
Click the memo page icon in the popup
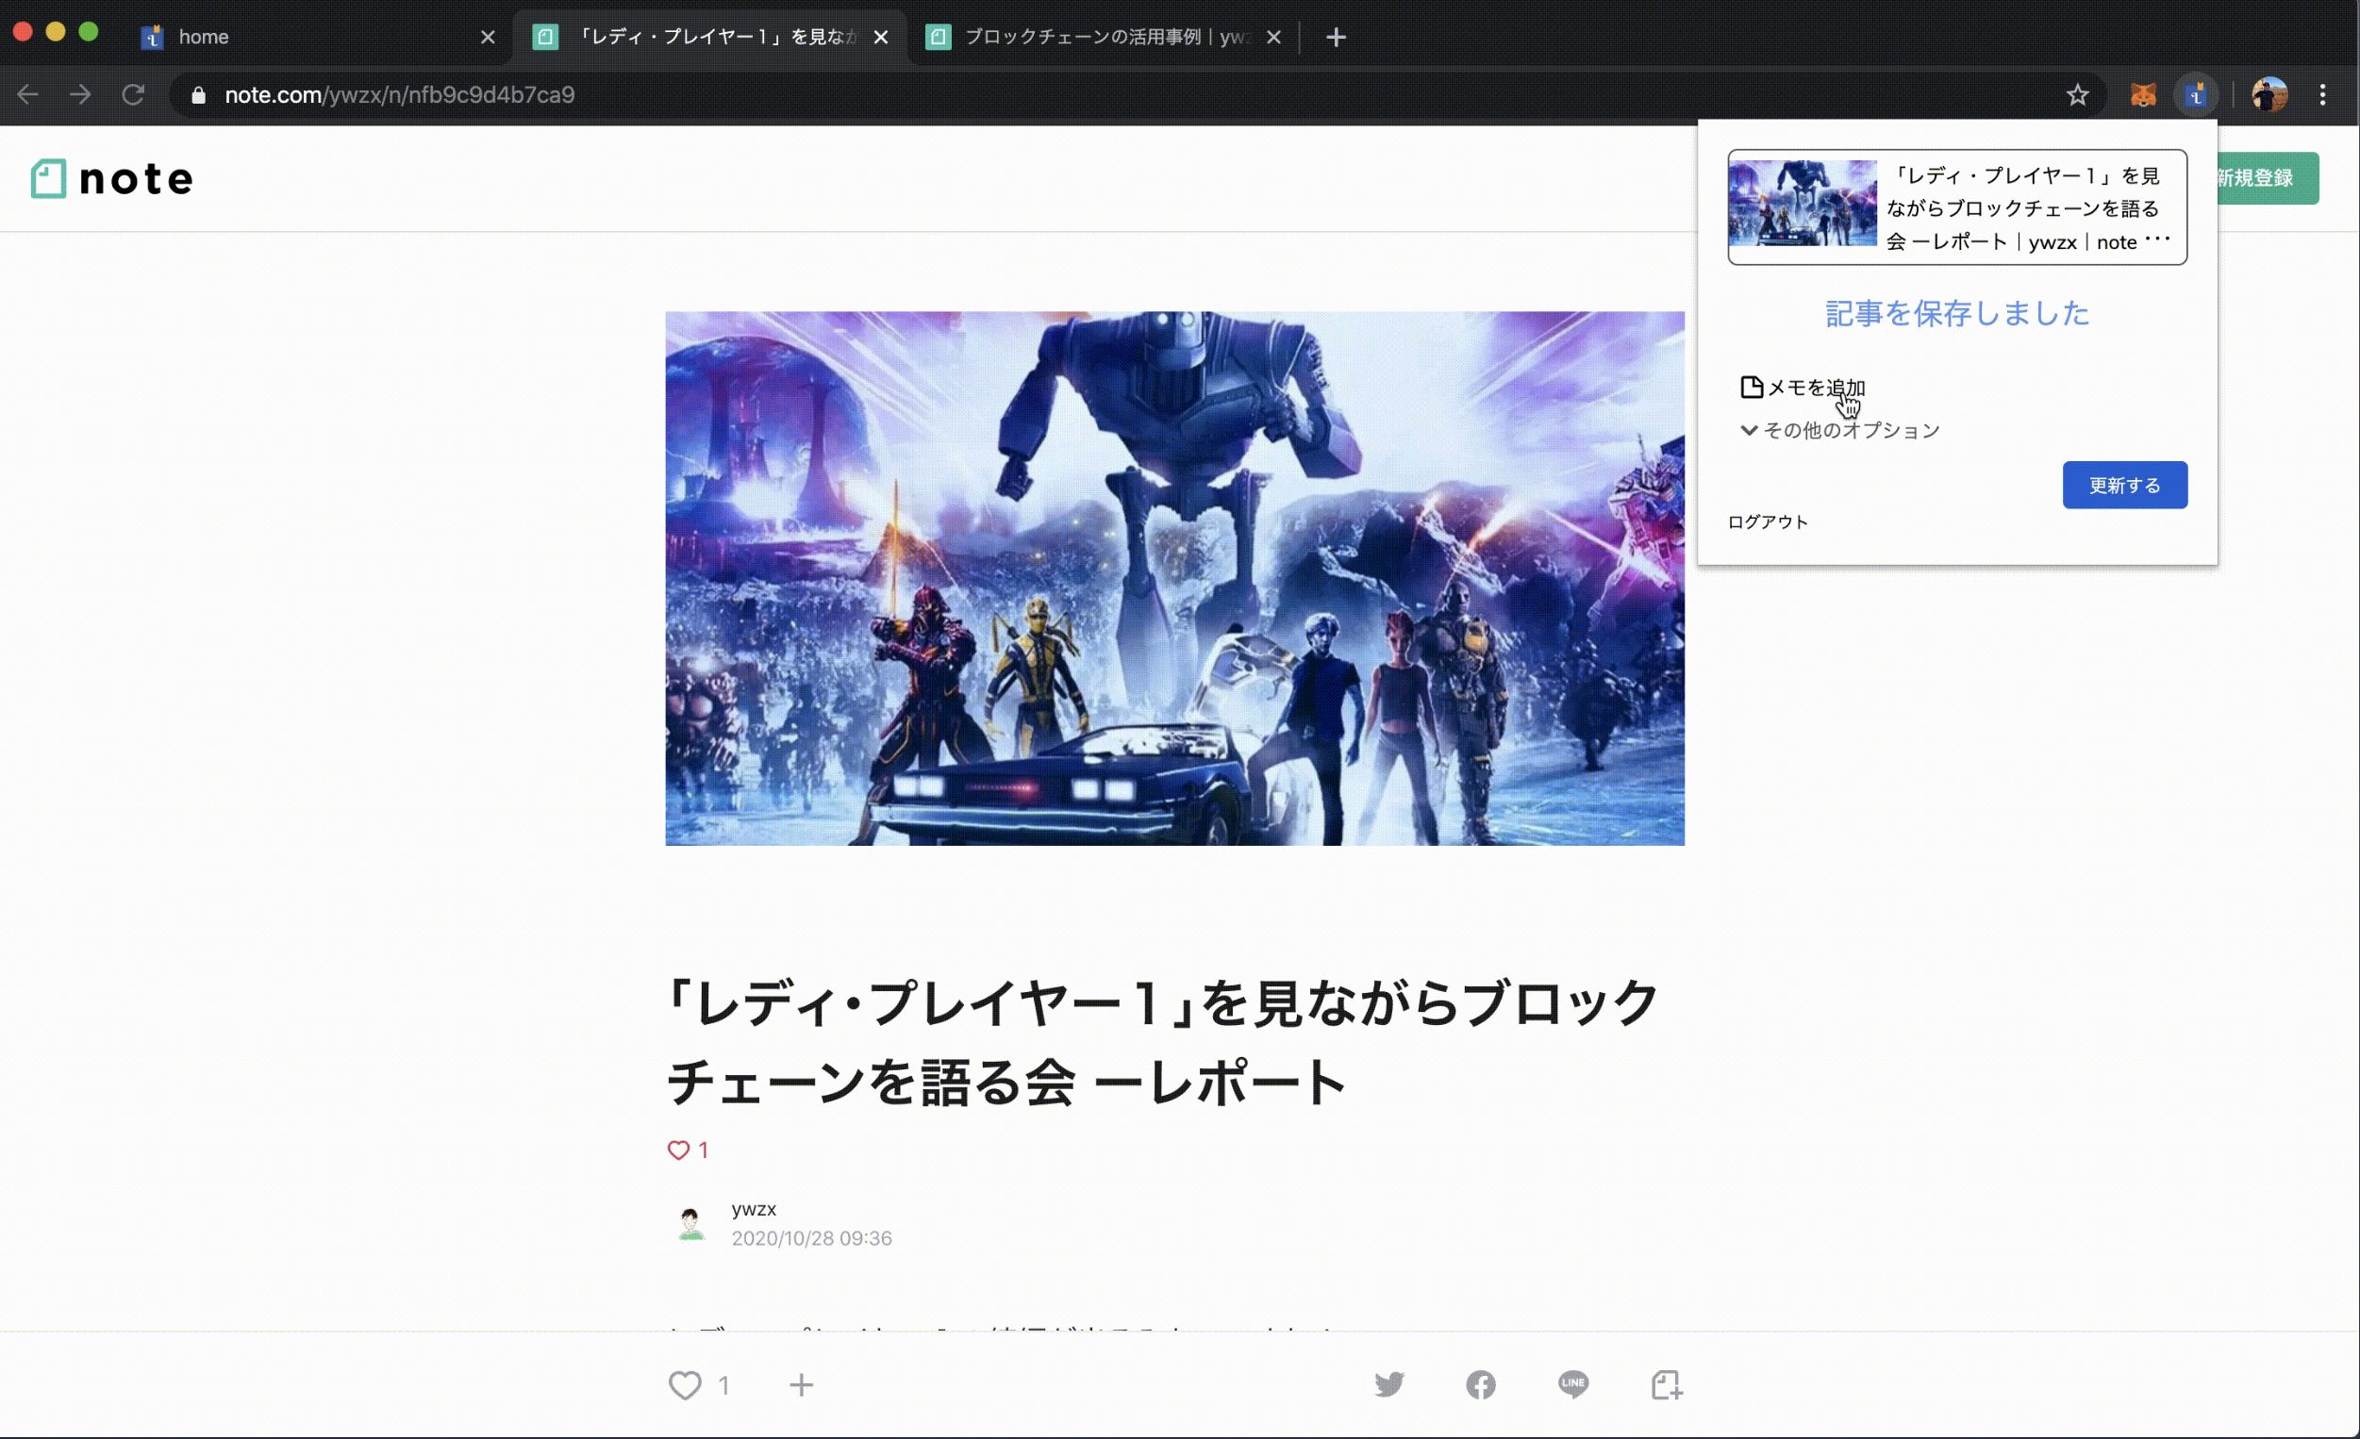point(1752,387)
